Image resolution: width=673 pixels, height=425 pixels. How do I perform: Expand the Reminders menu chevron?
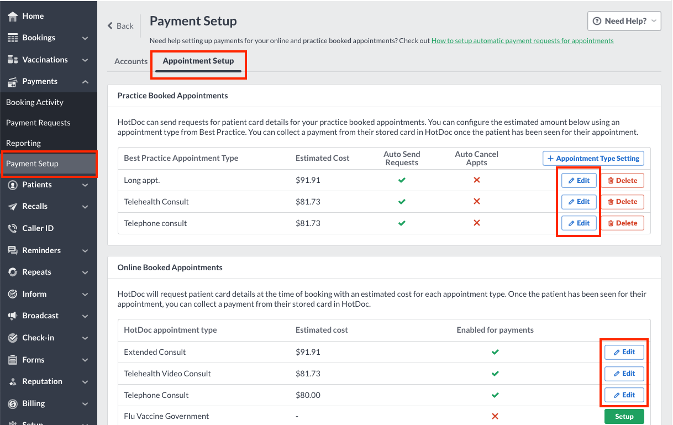(85, 250)
